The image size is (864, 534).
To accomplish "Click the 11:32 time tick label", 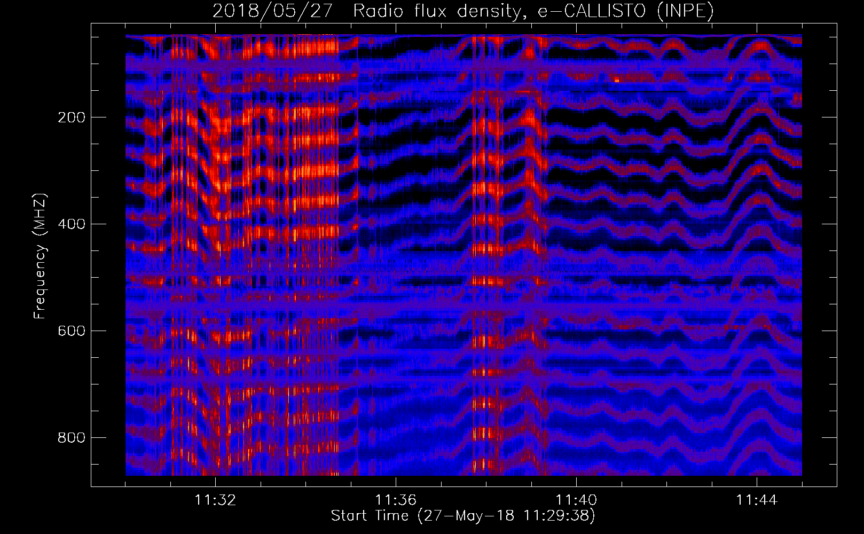I will (x=215, y=500).
